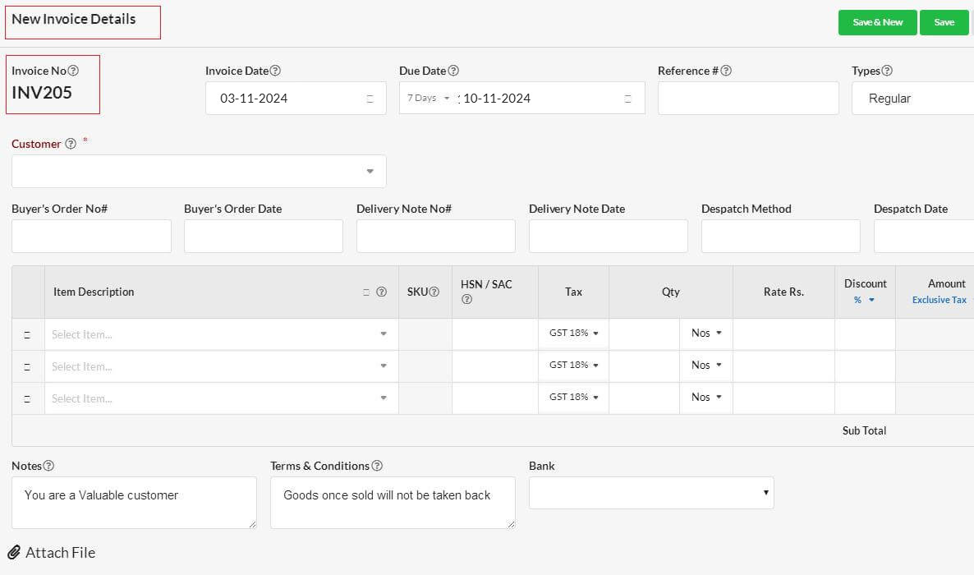Click the HSN / SAC help icon

pyautogui.click(x=466, y=299)
